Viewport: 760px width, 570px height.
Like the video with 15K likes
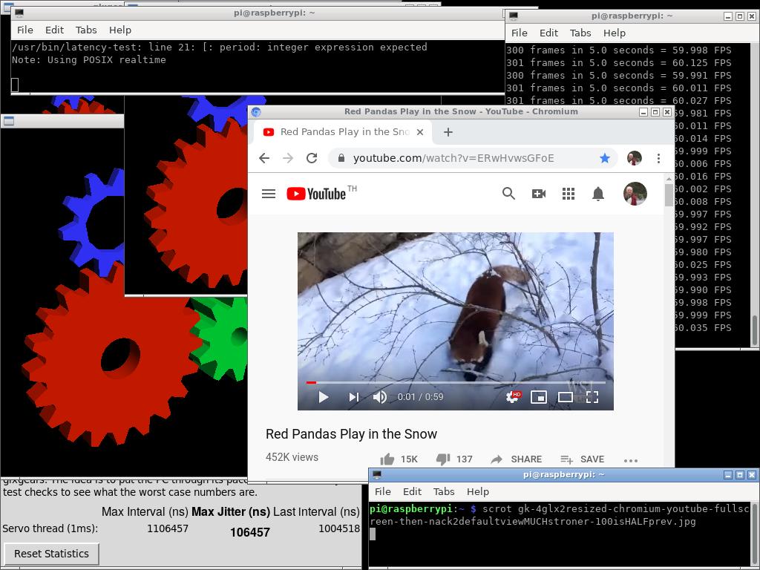click(x=399, y=459)
